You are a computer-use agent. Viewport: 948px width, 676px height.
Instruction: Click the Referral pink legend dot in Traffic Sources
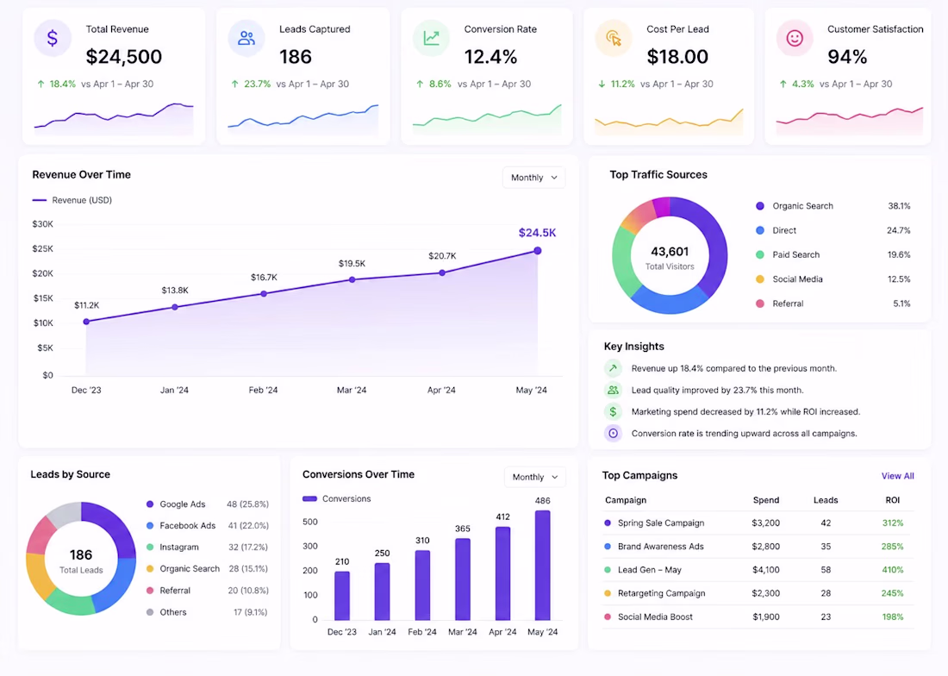click(760, 304)
